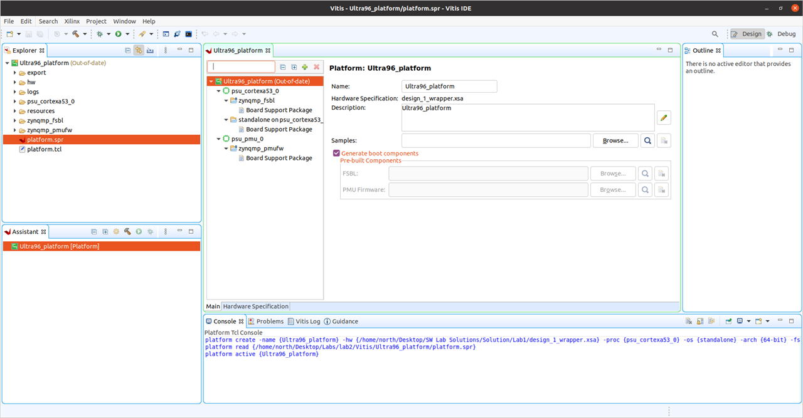This screenshot has width=803, height=418.
Task: Pin the Console view
Action: click(711, 321)
